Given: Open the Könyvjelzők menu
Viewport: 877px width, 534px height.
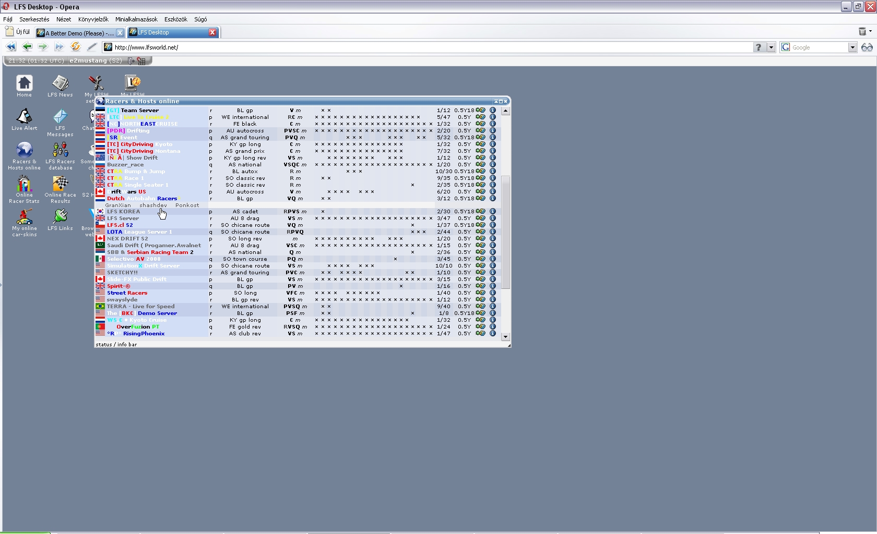Looking at the screenshot, I should [x=93, y=19].
